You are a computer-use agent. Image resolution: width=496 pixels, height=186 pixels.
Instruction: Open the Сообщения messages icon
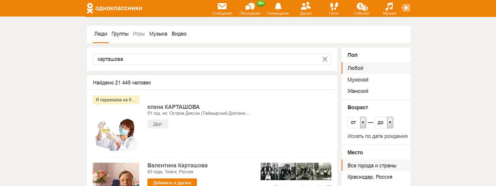point(222,7)
